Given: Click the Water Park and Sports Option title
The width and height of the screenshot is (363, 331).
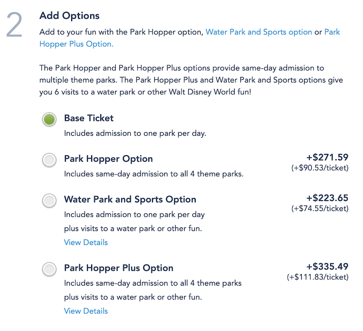Looking at the screenshot, I should tap(130, 200).
